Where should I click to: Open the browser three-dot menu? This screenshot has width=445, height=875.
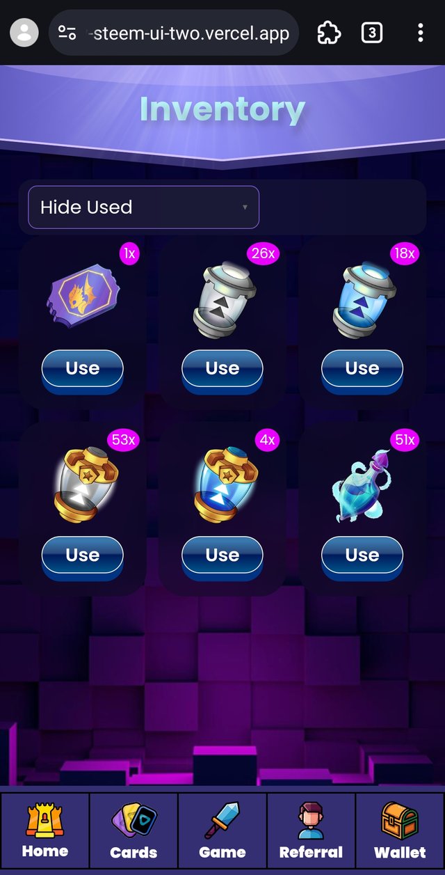(421, 33)
